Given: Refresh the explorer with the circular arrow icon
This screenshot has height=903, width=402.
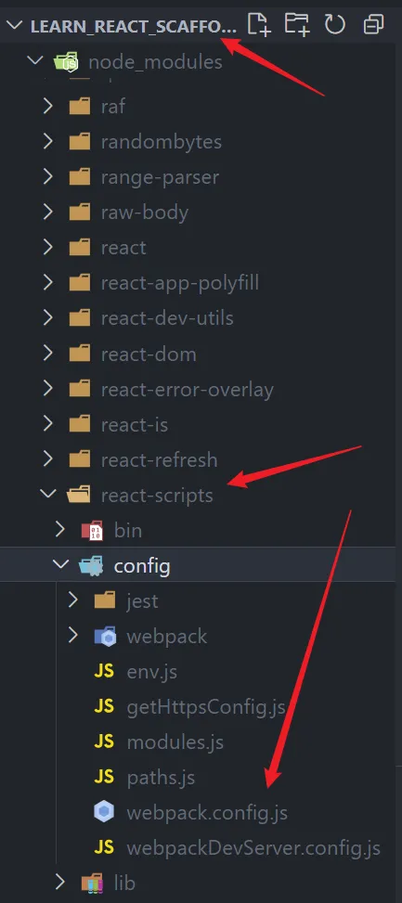Looking at the screenshot, I should 334,25.
